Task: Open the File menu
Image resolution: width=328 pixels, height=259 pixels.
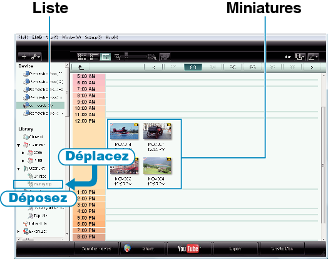Action: [23, 37]
